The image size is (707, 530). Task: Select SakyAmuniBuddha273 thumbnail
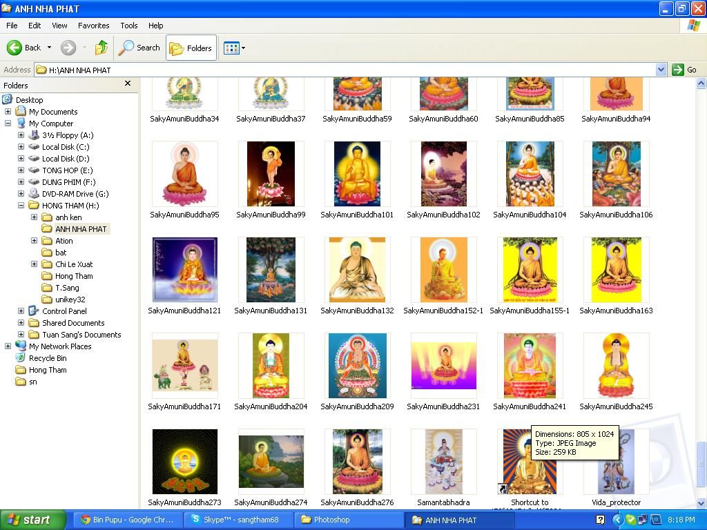pyautogui.click(x=185, y=462)
